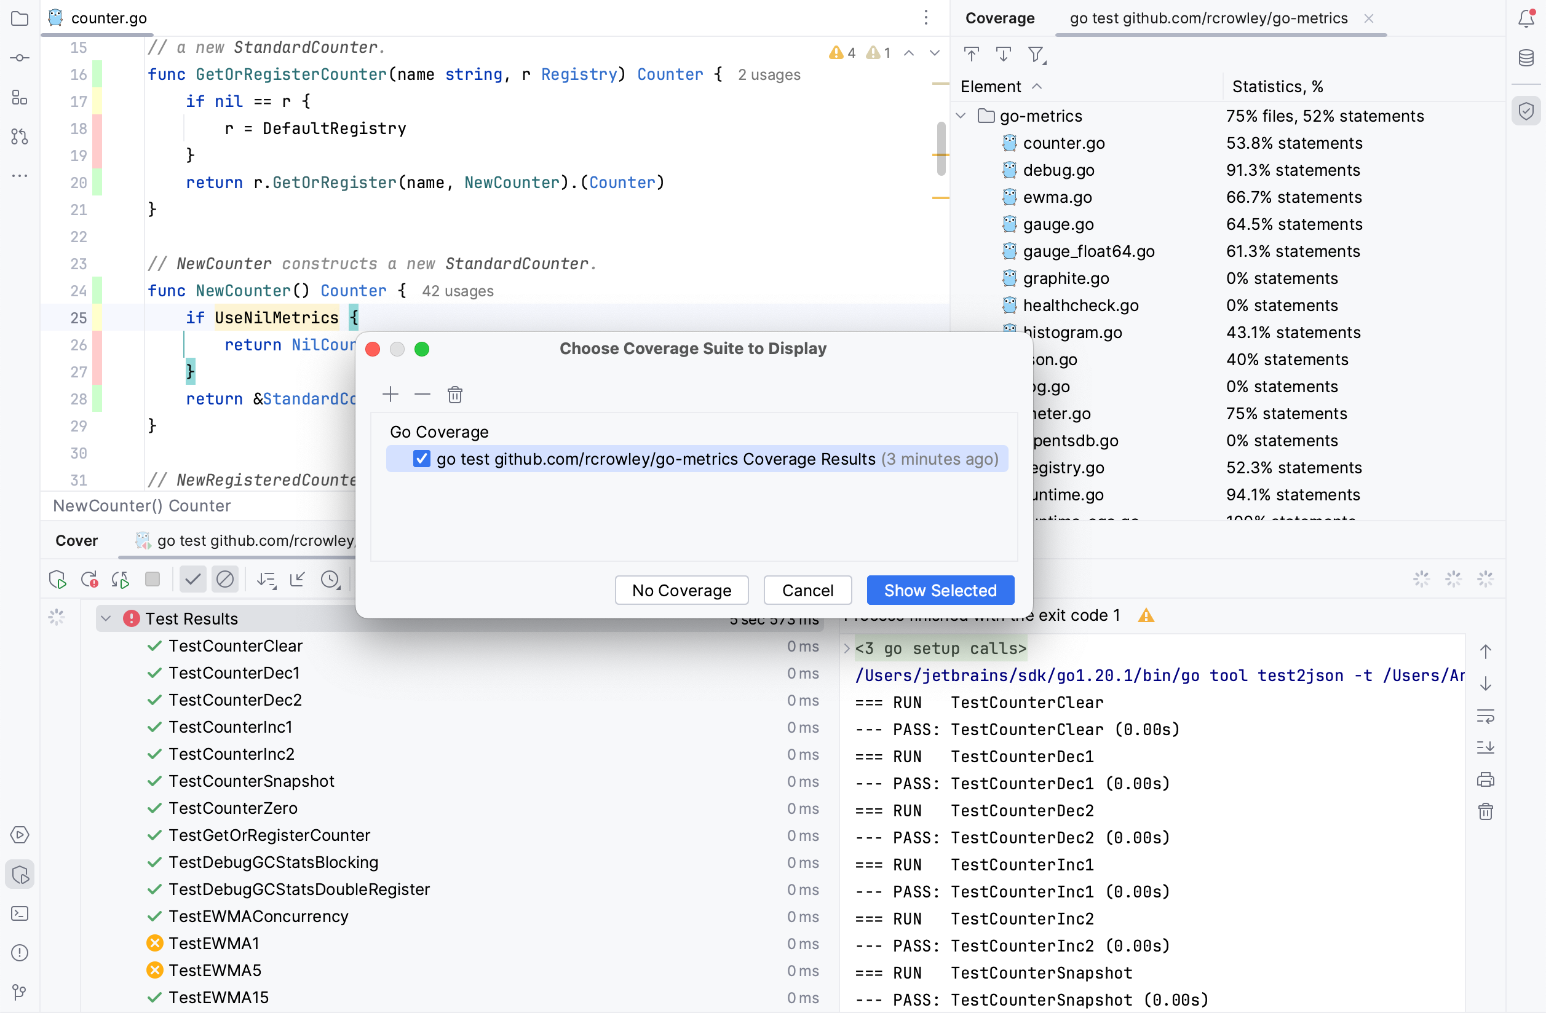Rerun the failed tests
The height and width of the screenshot is (1013, 1546).
(x=89, y=578)
